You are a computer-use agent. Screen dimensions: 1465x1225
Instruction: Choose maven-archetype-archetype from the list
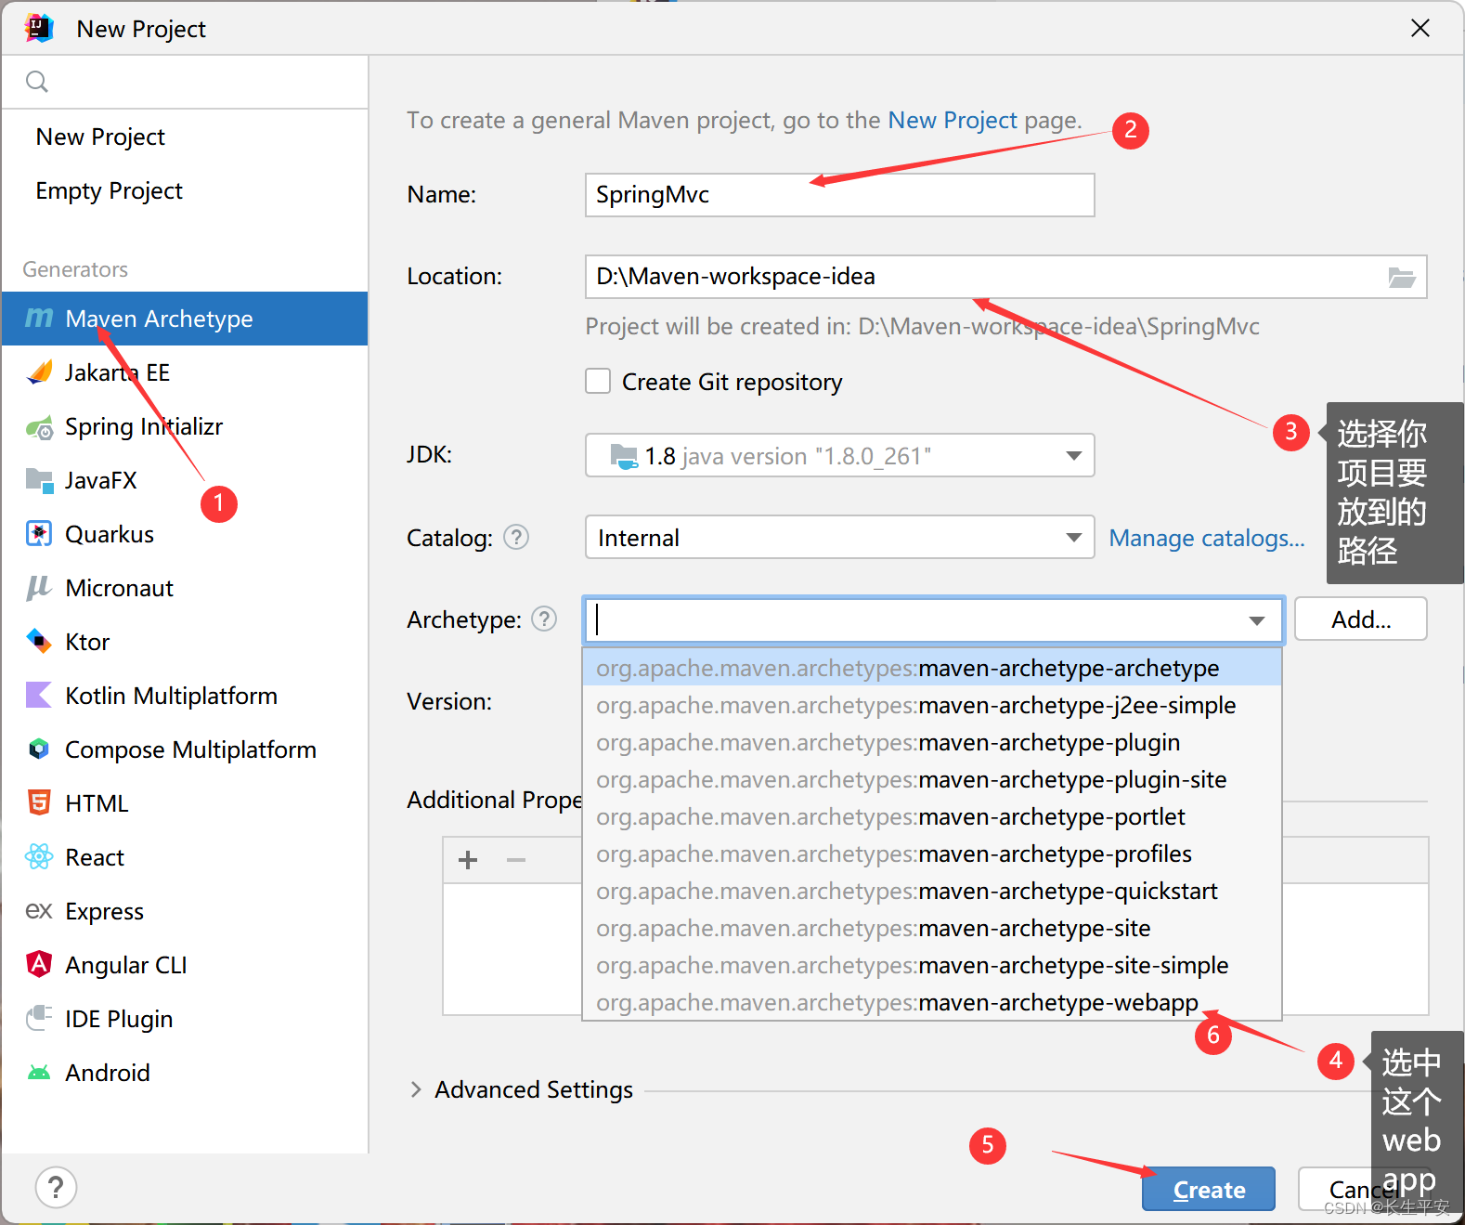[931, 668]
